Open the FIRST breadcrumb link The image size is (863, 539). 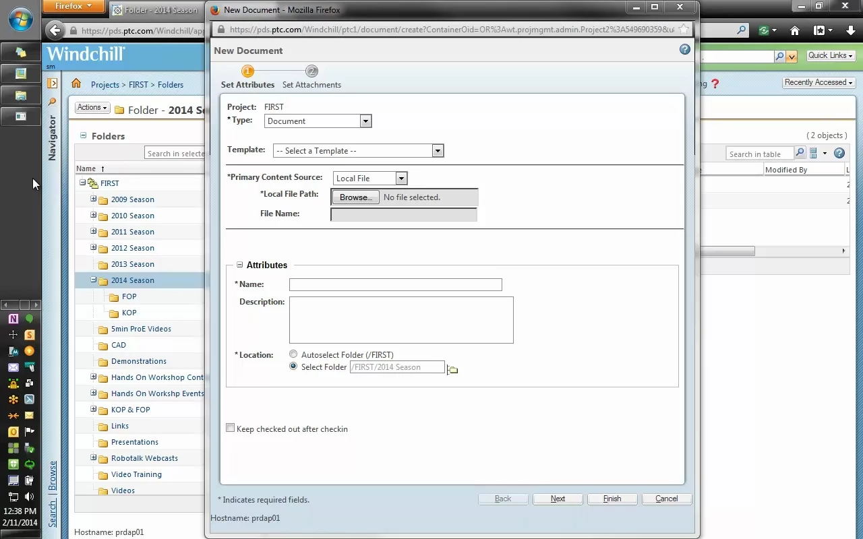point(138,85)
